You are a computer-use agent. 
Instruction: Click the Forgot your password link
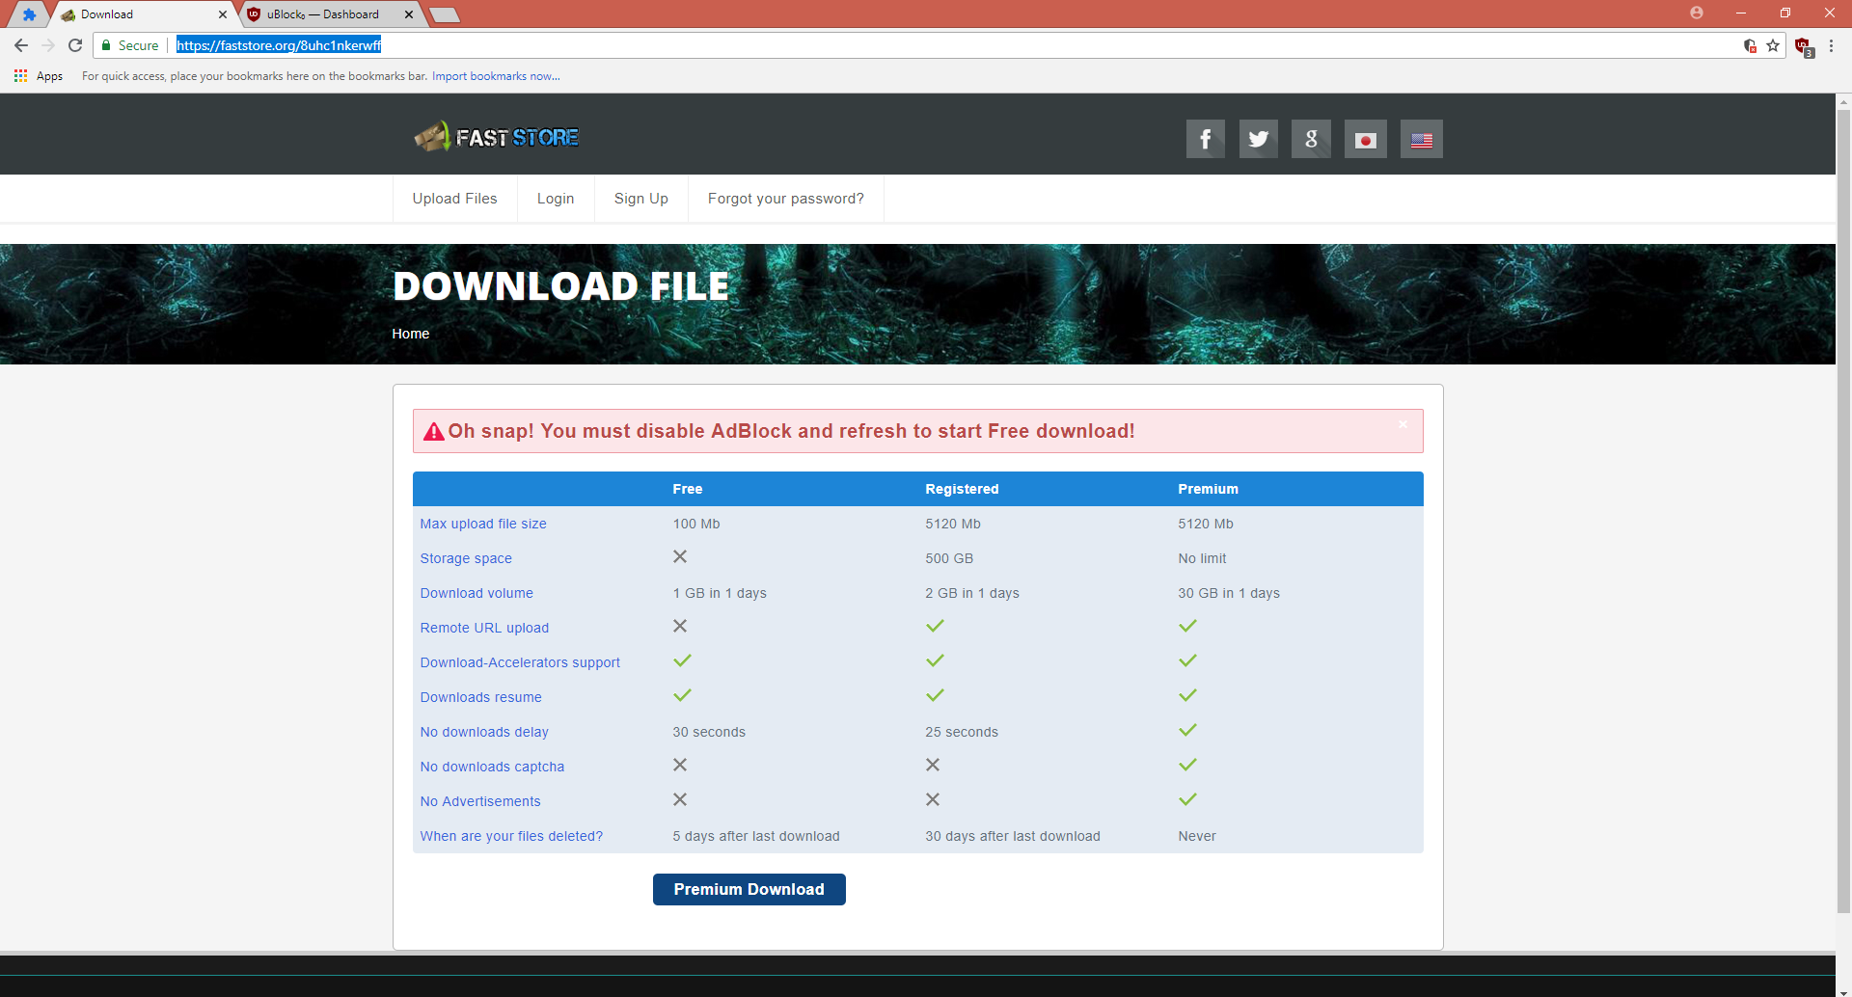pos(785,199)
